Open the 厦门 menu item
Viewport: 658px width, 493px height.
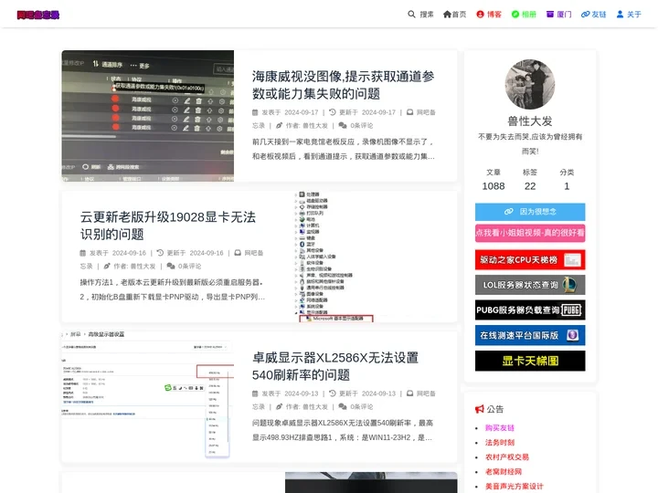[x=559, y=15]
